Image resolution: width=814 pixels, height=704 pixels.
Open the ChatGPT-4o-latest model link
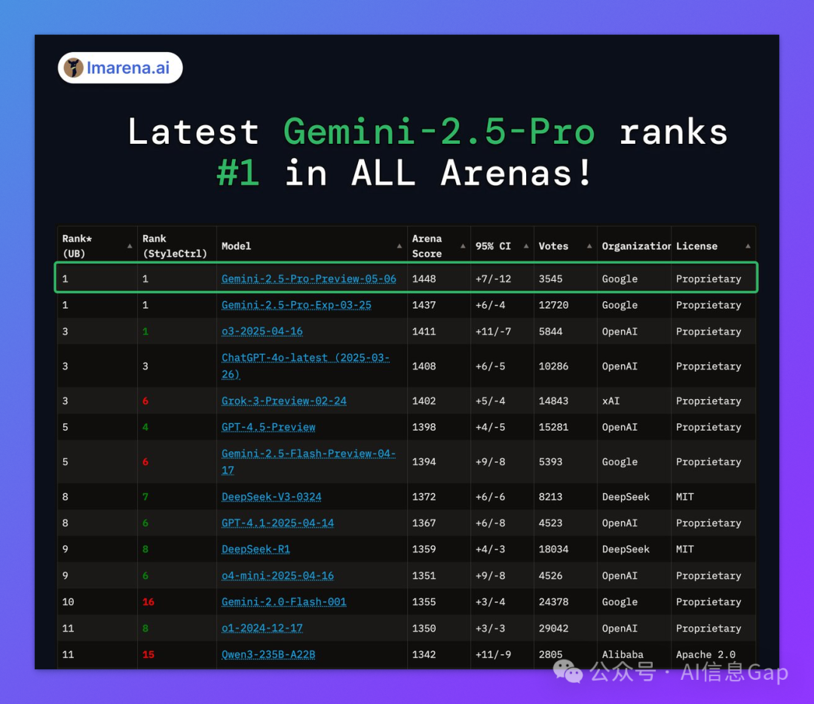tap(305, 366)
